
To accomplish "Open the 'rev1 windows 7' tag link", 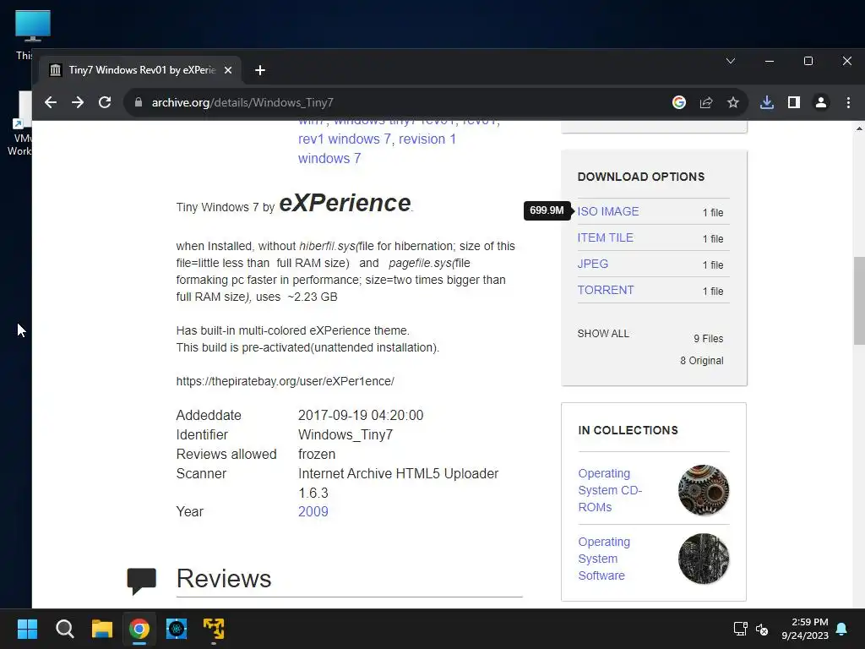I will [345, 139].
